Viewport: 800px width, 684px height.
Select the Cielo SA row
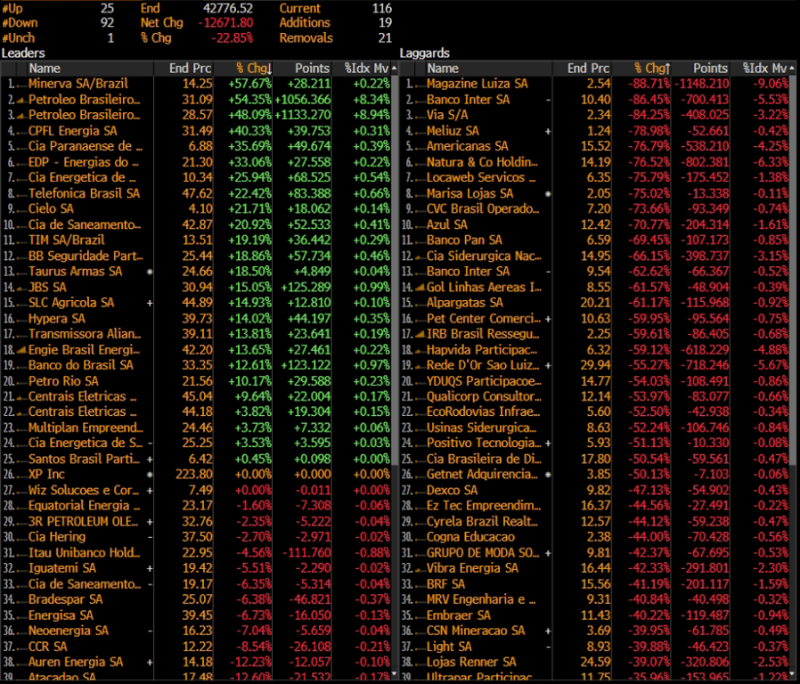pyautogui.click(x=196, y=209)
